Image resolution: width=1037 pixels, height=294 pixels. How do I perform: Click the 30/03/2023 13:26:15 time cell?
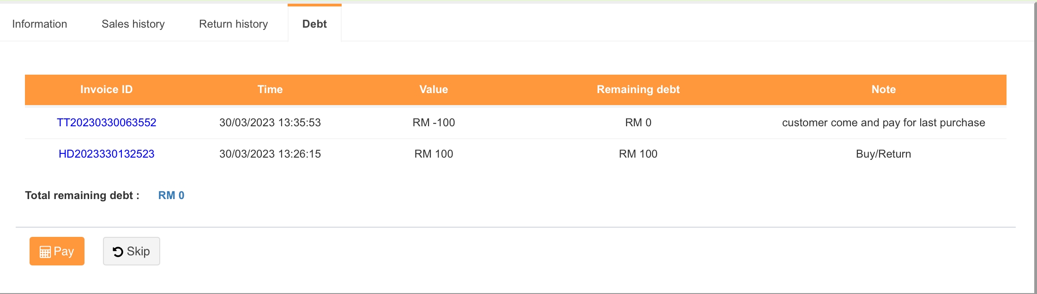pos(270,154)
